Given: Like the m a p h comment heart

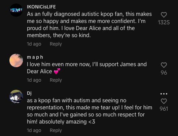Looking at the screenshot, I should 164,65.
